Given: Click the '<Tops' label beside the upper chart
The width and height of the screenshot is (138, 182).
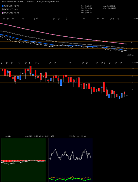Looking at the screenshot, I should click(x=136, y=18).
